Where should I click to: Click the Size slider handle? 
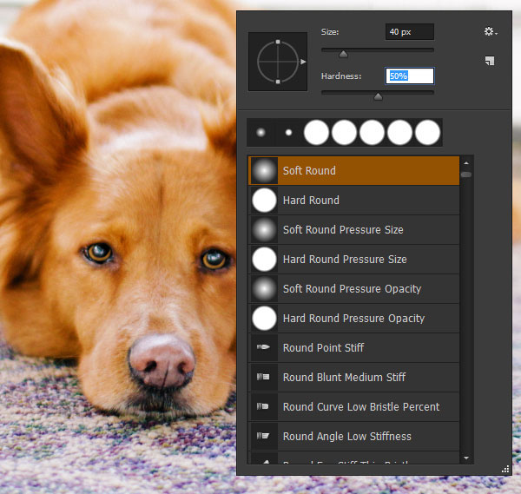click(343, 54)
